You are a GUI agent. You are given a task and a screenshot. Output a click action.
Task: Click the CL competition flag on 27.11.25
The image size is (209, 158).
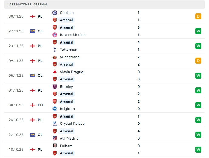pos(33,31)
